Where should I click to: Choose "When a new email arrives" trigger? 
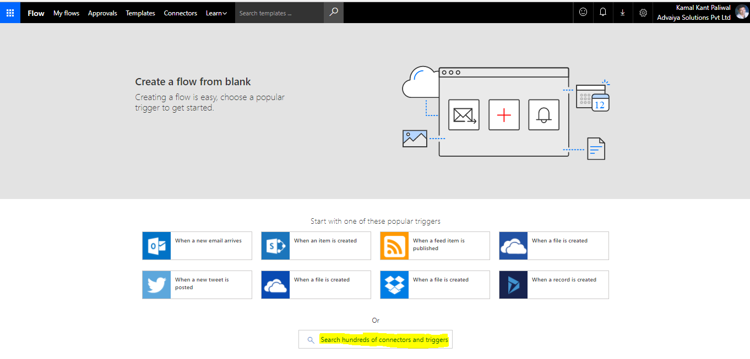click(x=197, y=246)
